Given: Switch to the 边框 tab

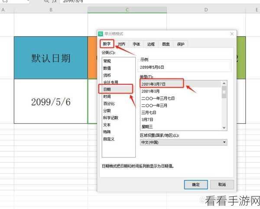Looking at the screenshot, I should (x=151, y=44).
